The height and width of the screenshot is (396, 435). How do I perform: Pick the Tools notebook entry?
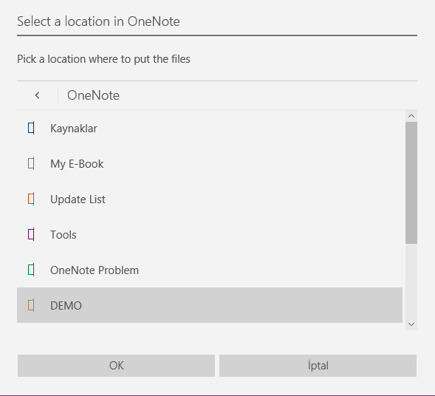(210, 234)
